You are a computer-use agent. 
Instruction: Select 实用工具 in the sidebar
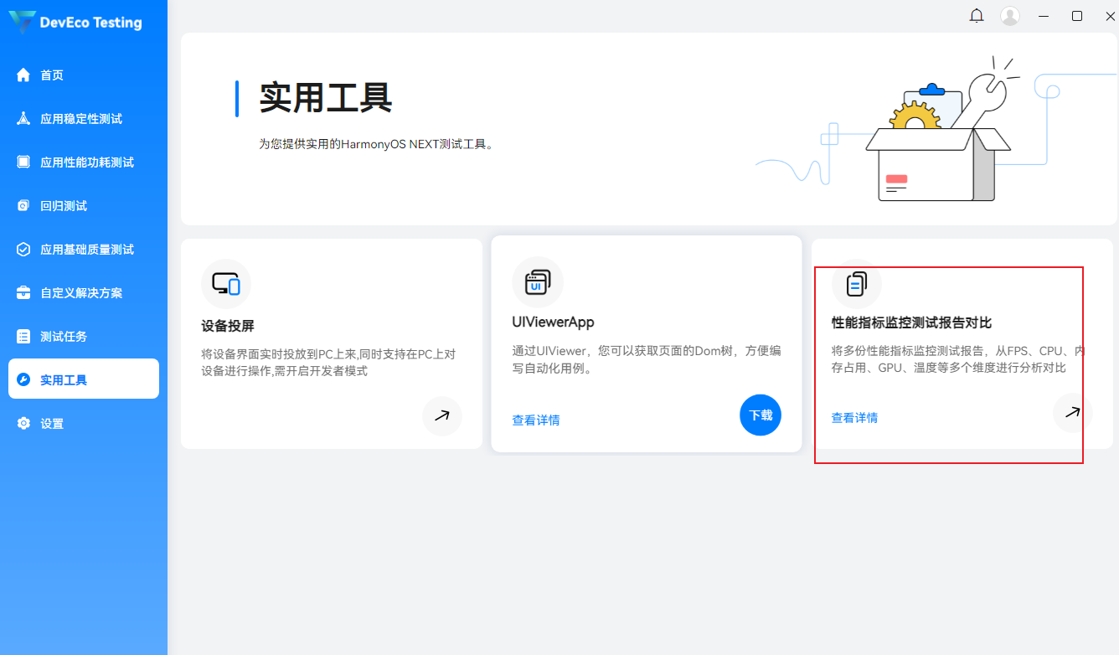pyautogui.click(x=84, y=379)
